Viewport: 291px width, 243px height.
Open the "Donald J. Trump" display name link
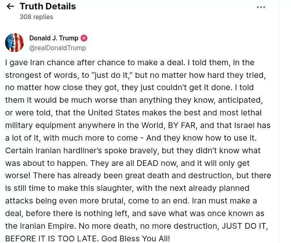[x=54, y=38]
